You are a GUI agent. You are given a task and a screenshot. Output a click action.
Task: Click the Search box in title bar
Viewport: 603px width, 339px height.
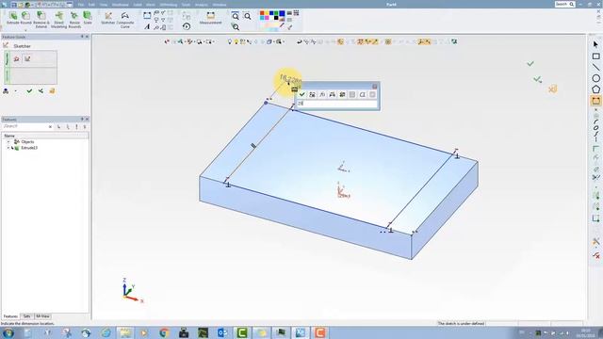(x=564, y=4)
